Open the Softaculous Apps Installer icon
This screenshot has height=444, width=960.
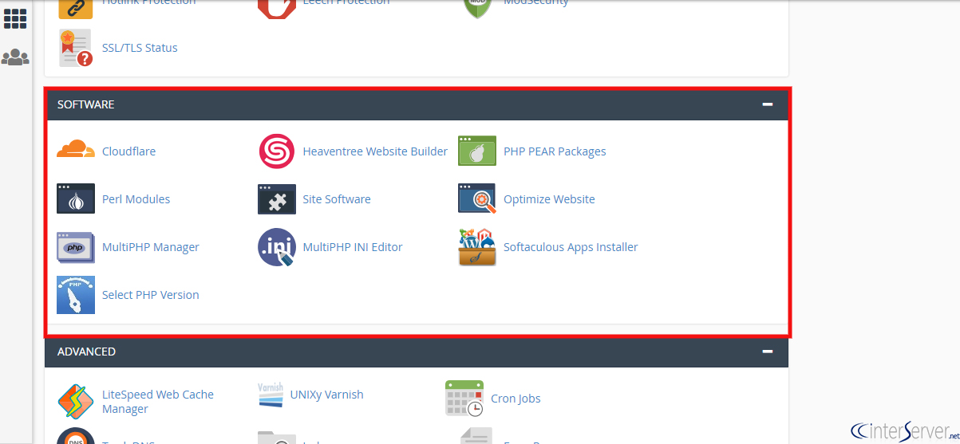point(477,247)
